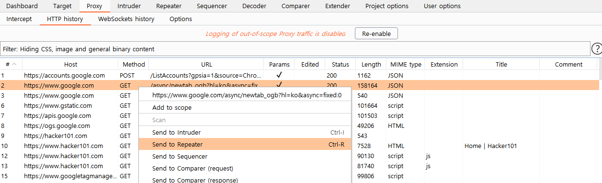602x183 pixels.
Task: Open the filter help question mark icon
Action: (x=597, y=49)
